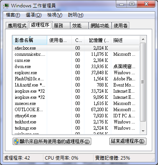Viewport: 158px width, 165px height.
Task: Select the communicator process row
Action: pyautogui.click(x=76, y=54)
